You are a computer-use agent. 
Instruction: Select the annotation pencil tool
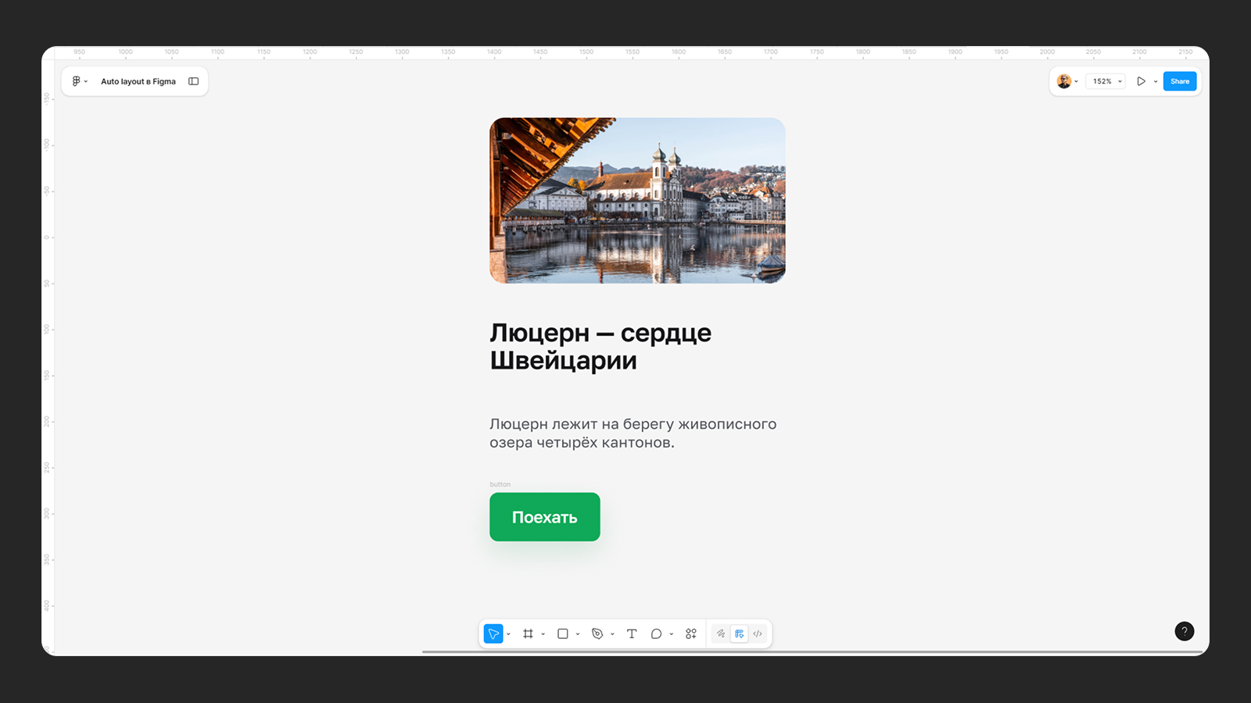(720, 633)
